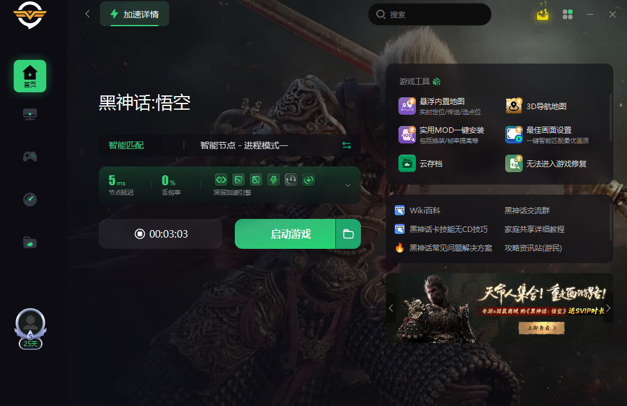Open the 首页 home sidebar icon
Screen dimensions: 627x406
30,76
